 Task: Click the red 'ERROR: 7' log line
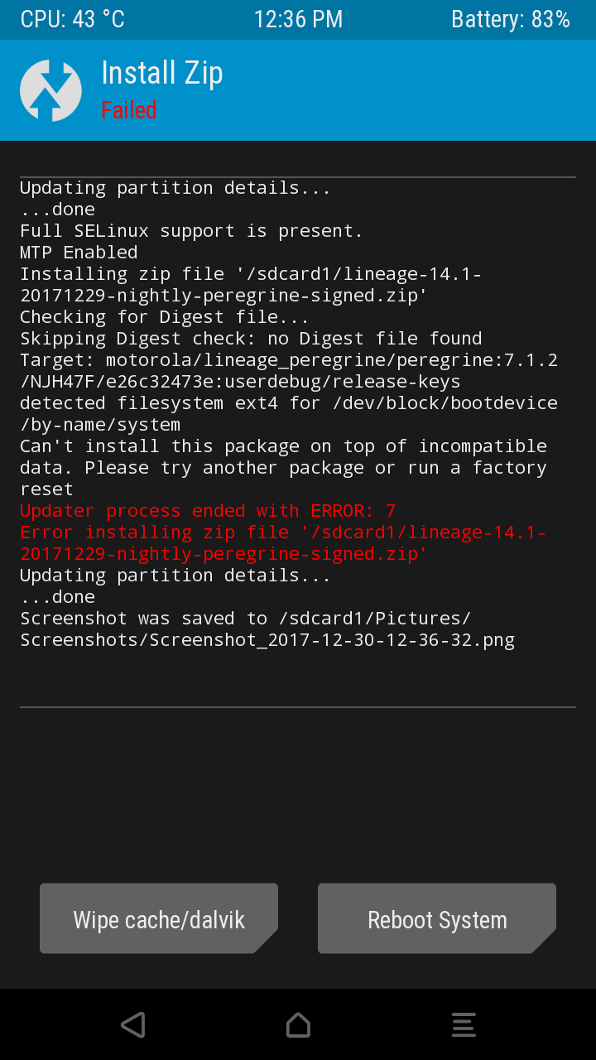coord(208,510)
